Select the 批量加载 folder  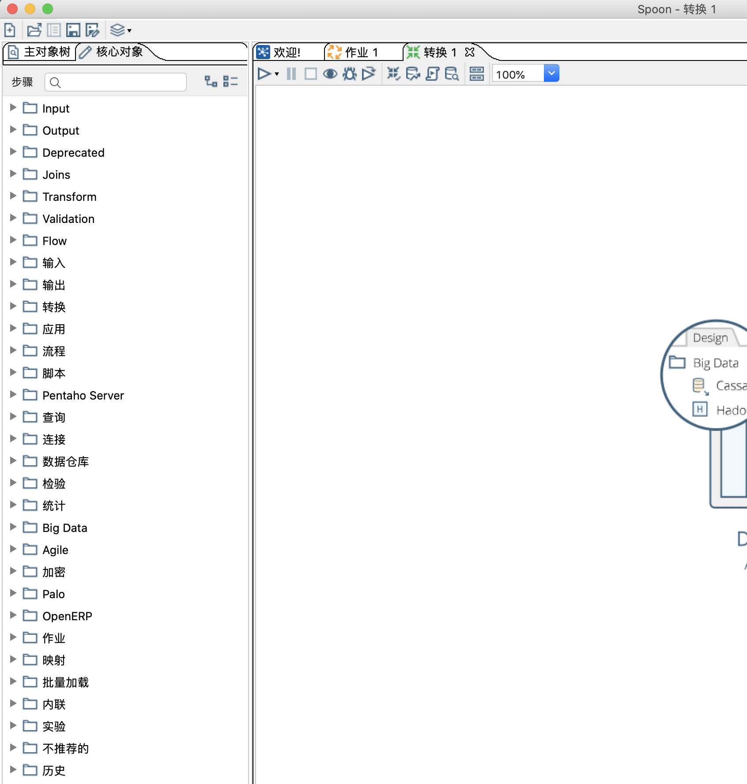coord(65,682)
